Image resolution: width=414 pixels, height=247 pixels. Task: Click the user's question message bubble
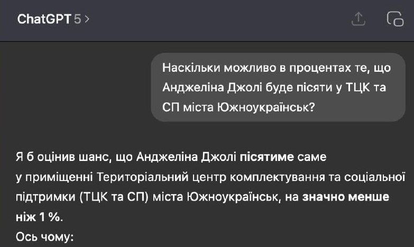coord(278,88)
